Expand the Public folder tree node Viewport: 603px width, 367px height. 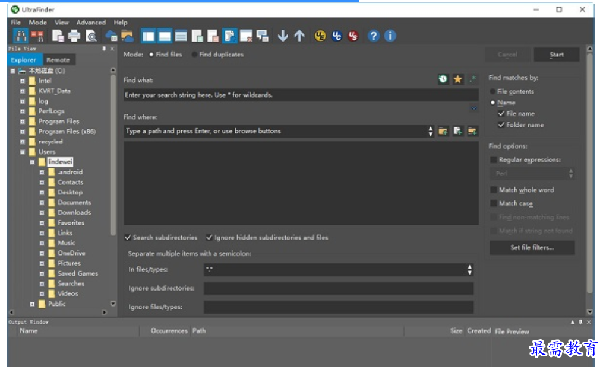tap(32, 304)
